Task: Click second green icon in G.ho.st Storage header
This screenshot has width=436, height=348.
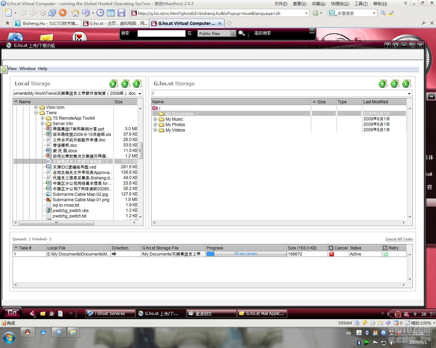Action: coord(394,84)
